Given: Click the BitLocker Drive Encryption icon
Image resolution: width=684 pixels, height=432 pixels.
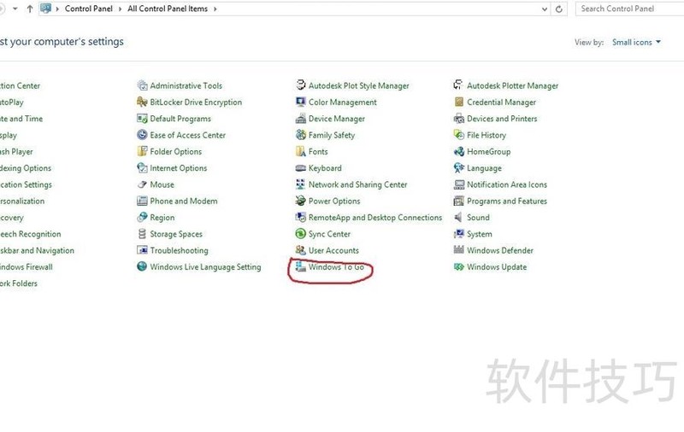Looking at the screenshot, I should tap(142, 102).
